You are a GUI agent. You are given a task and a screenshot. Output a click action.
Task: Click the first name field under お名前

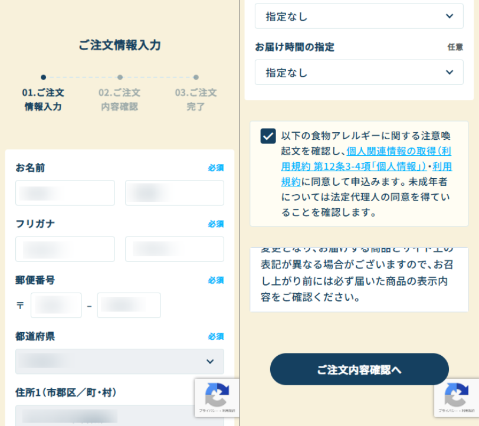coord(65,193)
